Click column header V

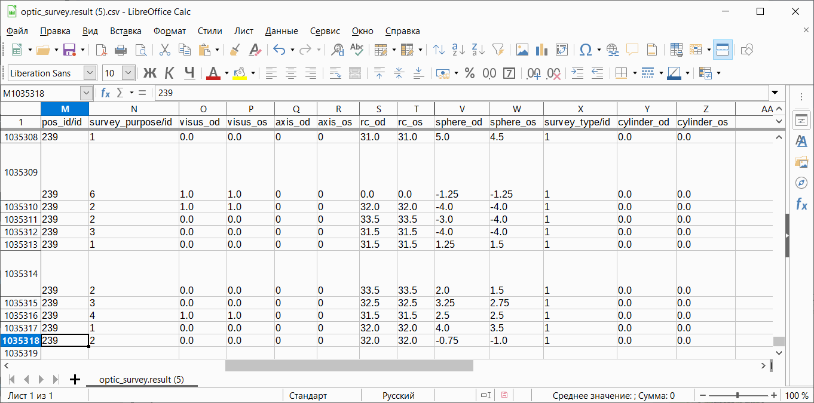point(461,109)
